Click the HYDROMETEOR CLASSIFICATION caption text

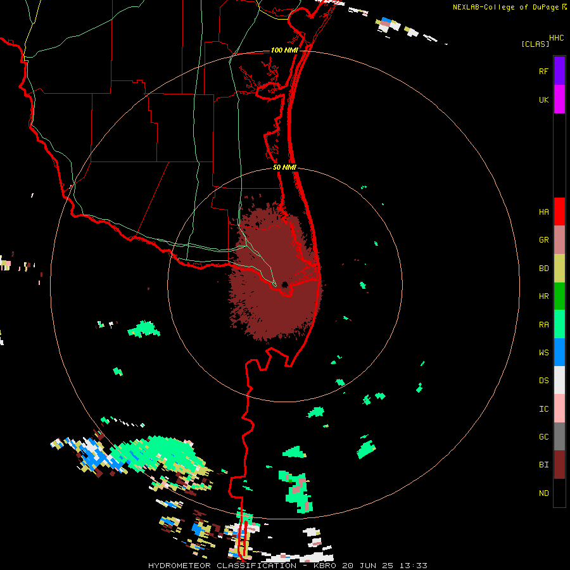click(x=222, y=566)
